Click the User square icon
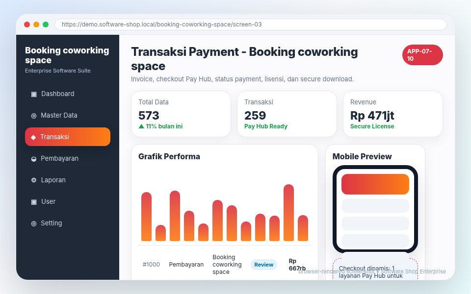 point(34,202)
